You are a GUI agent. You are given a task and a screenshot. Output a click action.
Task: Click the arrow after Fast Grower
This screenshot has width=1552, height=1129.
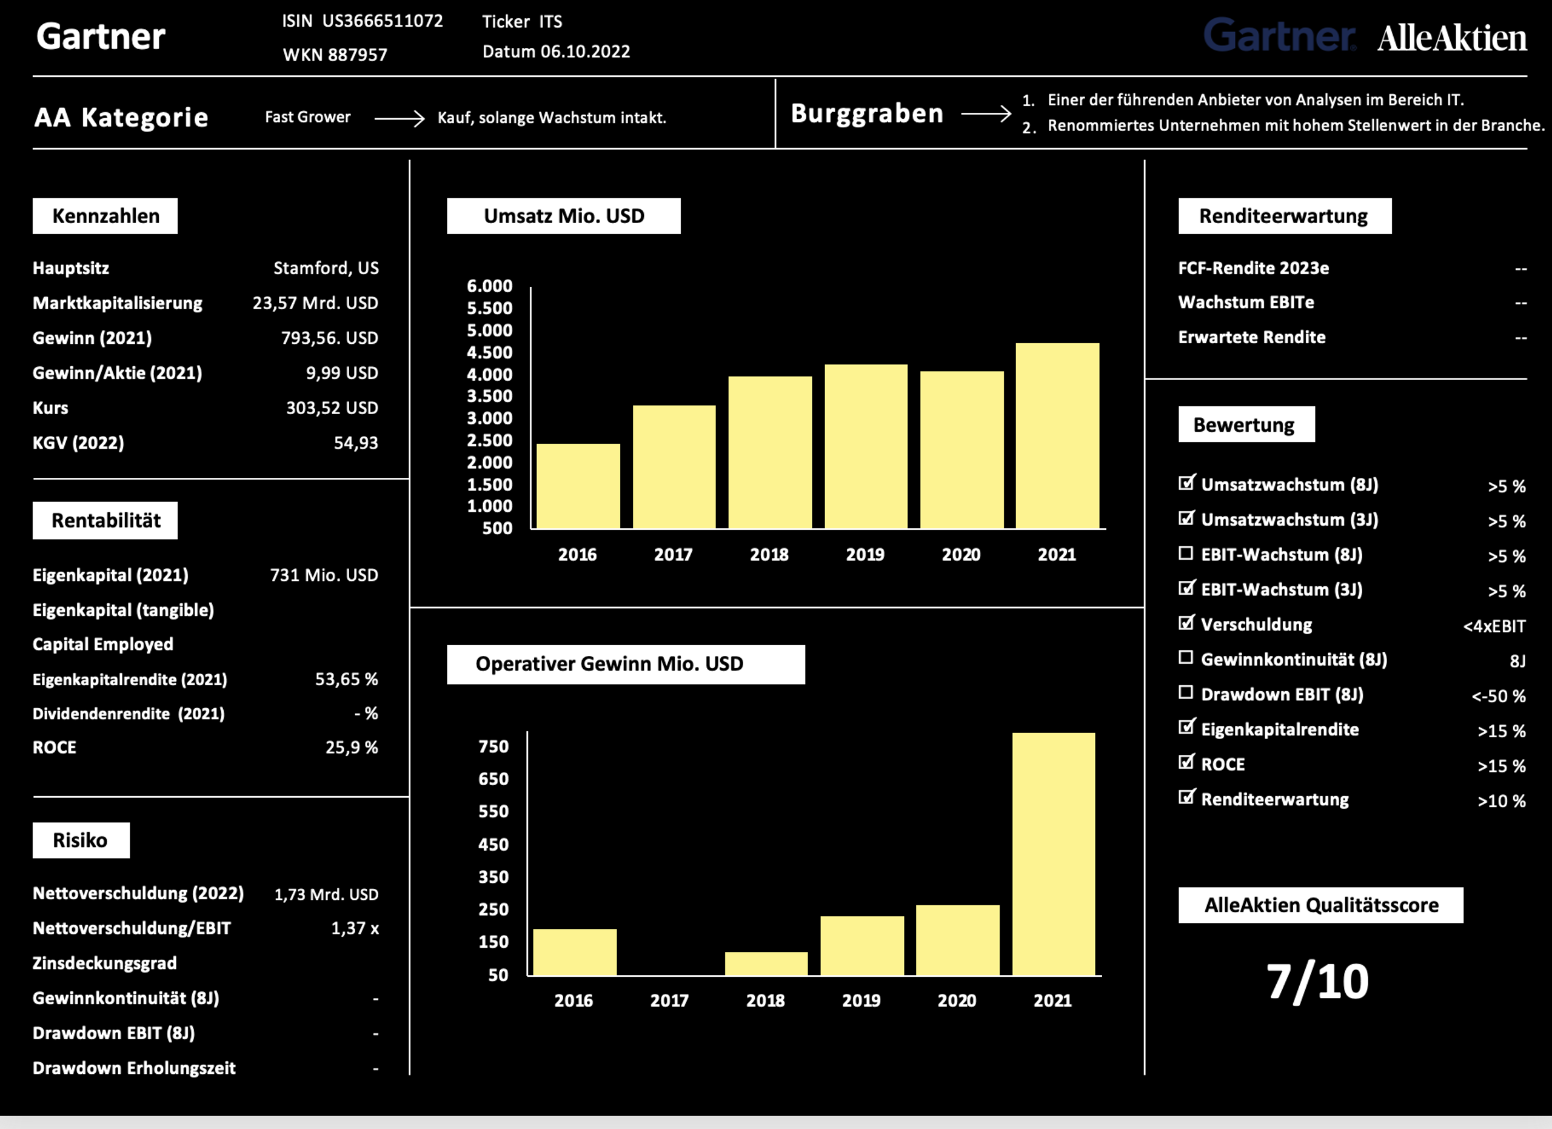coord(399,118)
